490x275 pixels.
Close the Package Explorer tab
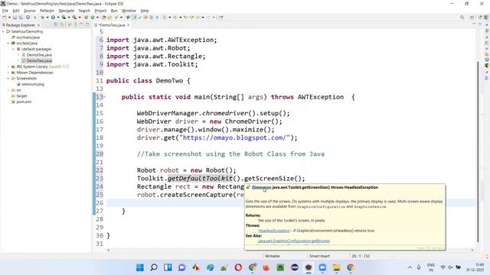coord(39,25)
